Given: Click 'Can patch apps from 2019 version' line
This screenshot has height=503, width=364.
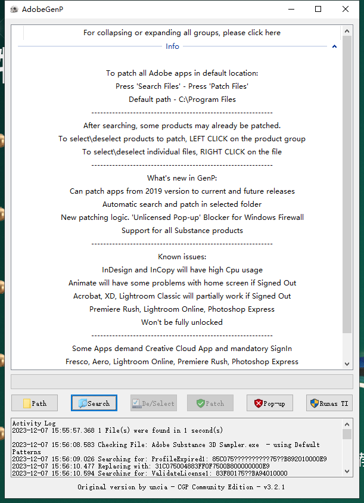Looking at the screenshot, I should click(182, 191).
